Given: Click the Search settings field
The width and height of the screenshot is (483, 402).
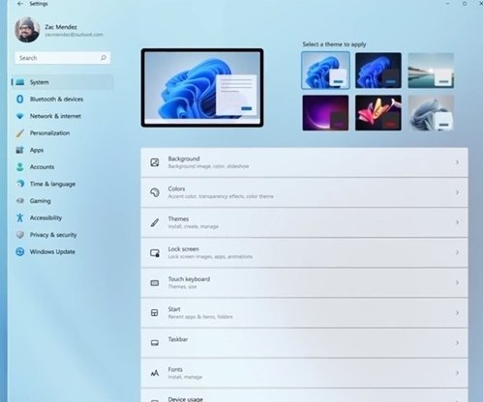Looking at the screenshot, I should pos(63,58).
